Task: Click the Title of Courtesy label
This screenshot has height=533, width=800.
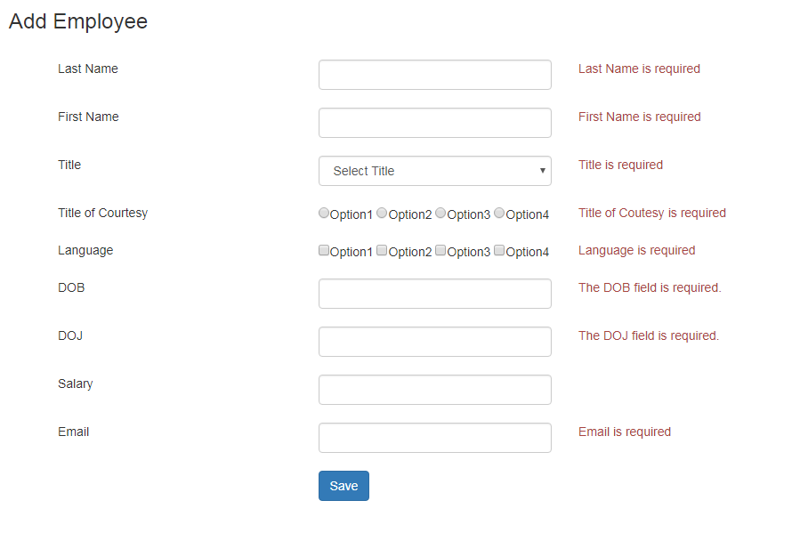Action: (103, 213)
